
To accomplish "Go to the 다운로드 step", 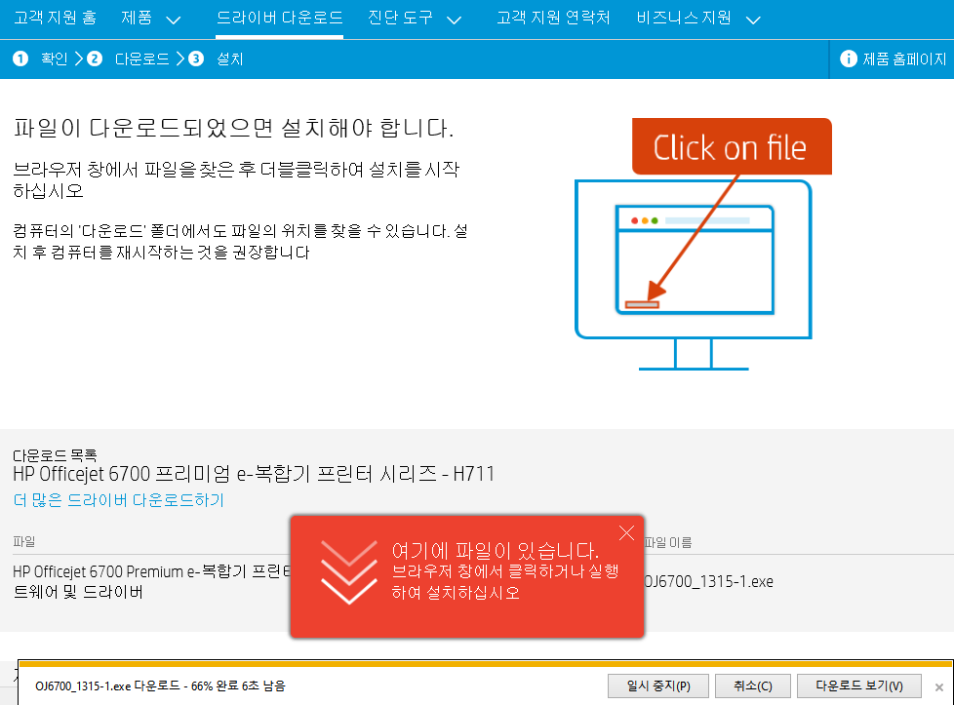I will pos(141,59).
